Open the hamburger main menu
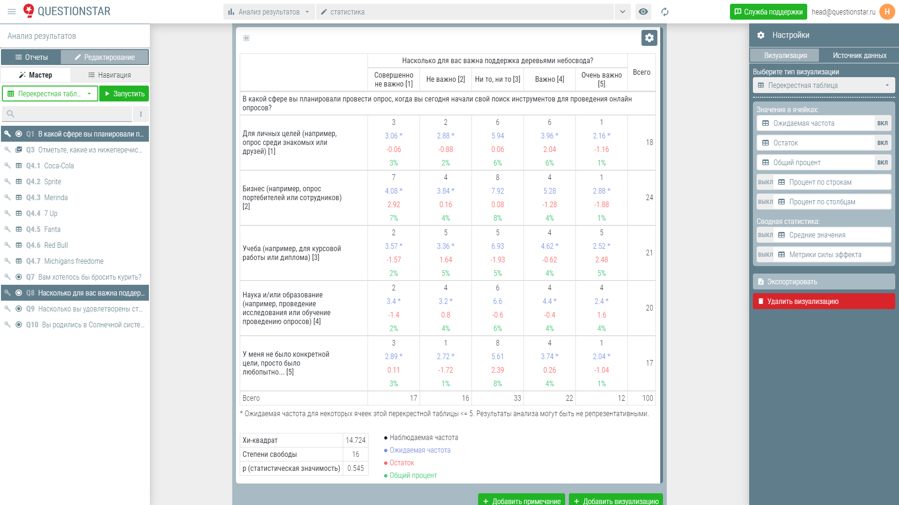 pyautogui.click(x=12, y=12)
